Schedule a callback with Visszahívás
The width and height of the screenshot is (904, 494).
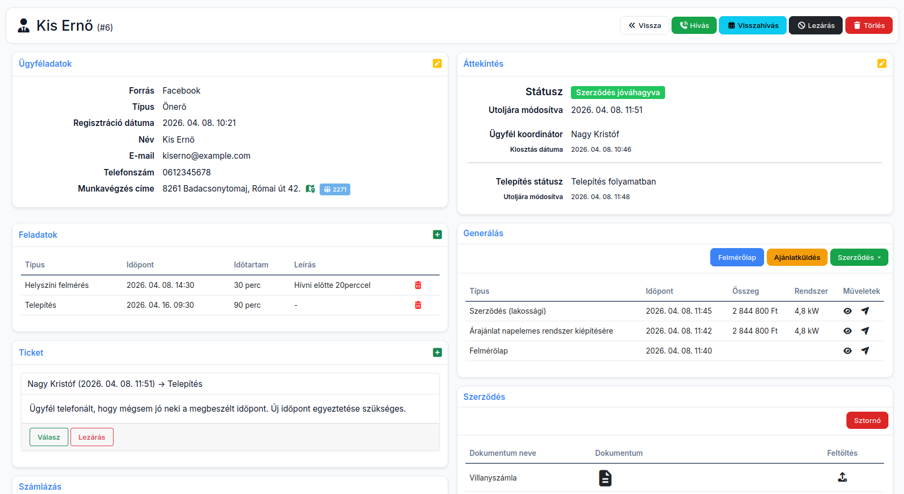coord(752,25)
